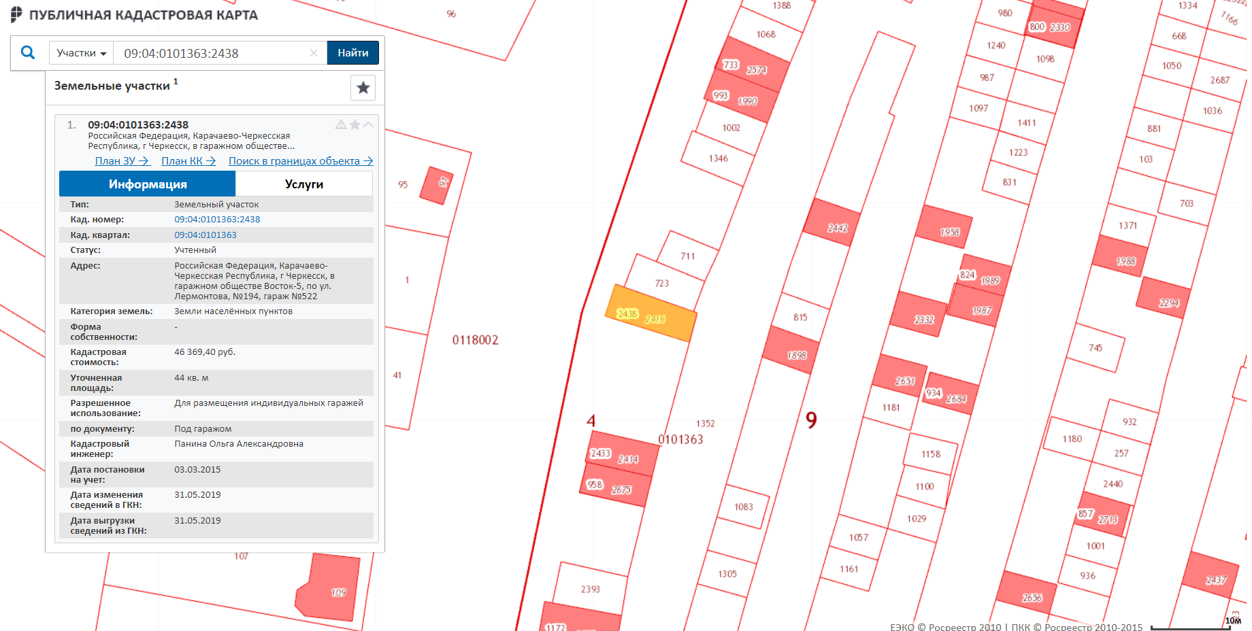This screenshot has height=631, width=1252.
Task: Clear the search field with X
Action: (x=314, y=53)
